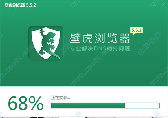
Task: Click the boundary where progress fill ends
Action: (125, 106)
